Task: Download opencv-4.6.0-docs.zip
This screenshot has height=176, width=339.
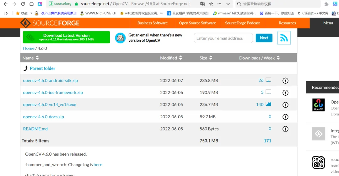Action: [x=43, y=117]
